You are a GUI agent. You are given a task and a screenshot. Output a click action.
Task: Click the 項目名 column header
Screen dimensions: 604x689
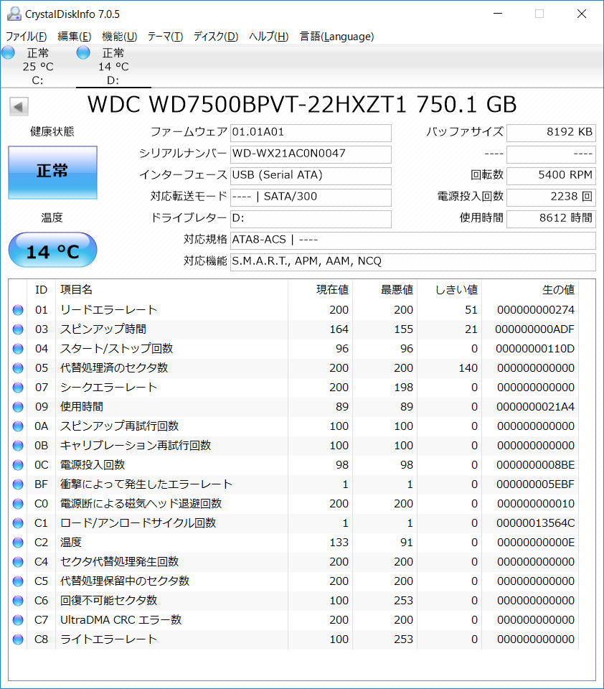coord(171,290)
